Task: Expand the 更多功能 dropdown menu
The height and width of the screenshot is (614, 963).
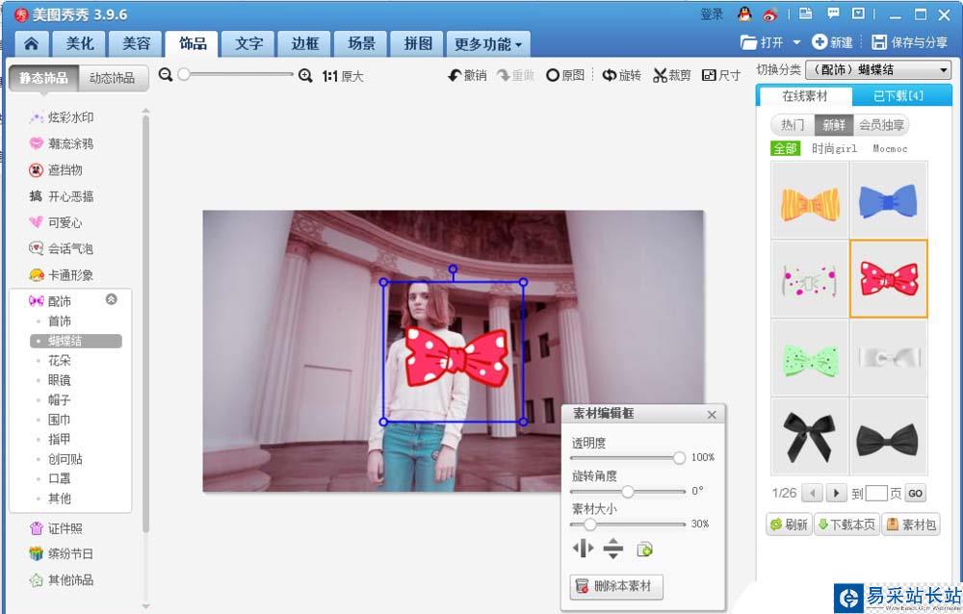Action: coord(487,43)
